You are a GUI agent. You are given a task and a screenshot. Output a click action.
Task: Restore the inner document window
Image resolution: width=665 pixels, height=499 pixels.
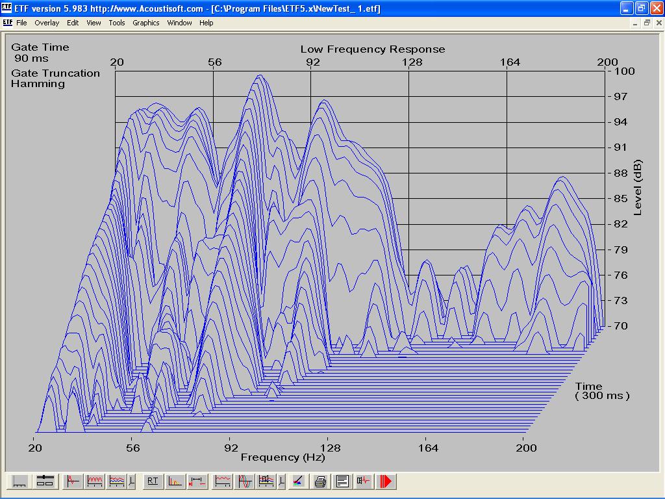point(646,23)
